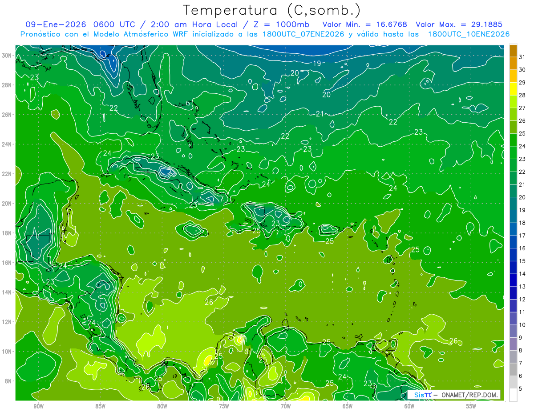This screenshot has height=412, width=534.
Task: Click the legend scale value 27
Action: point(522,108)
